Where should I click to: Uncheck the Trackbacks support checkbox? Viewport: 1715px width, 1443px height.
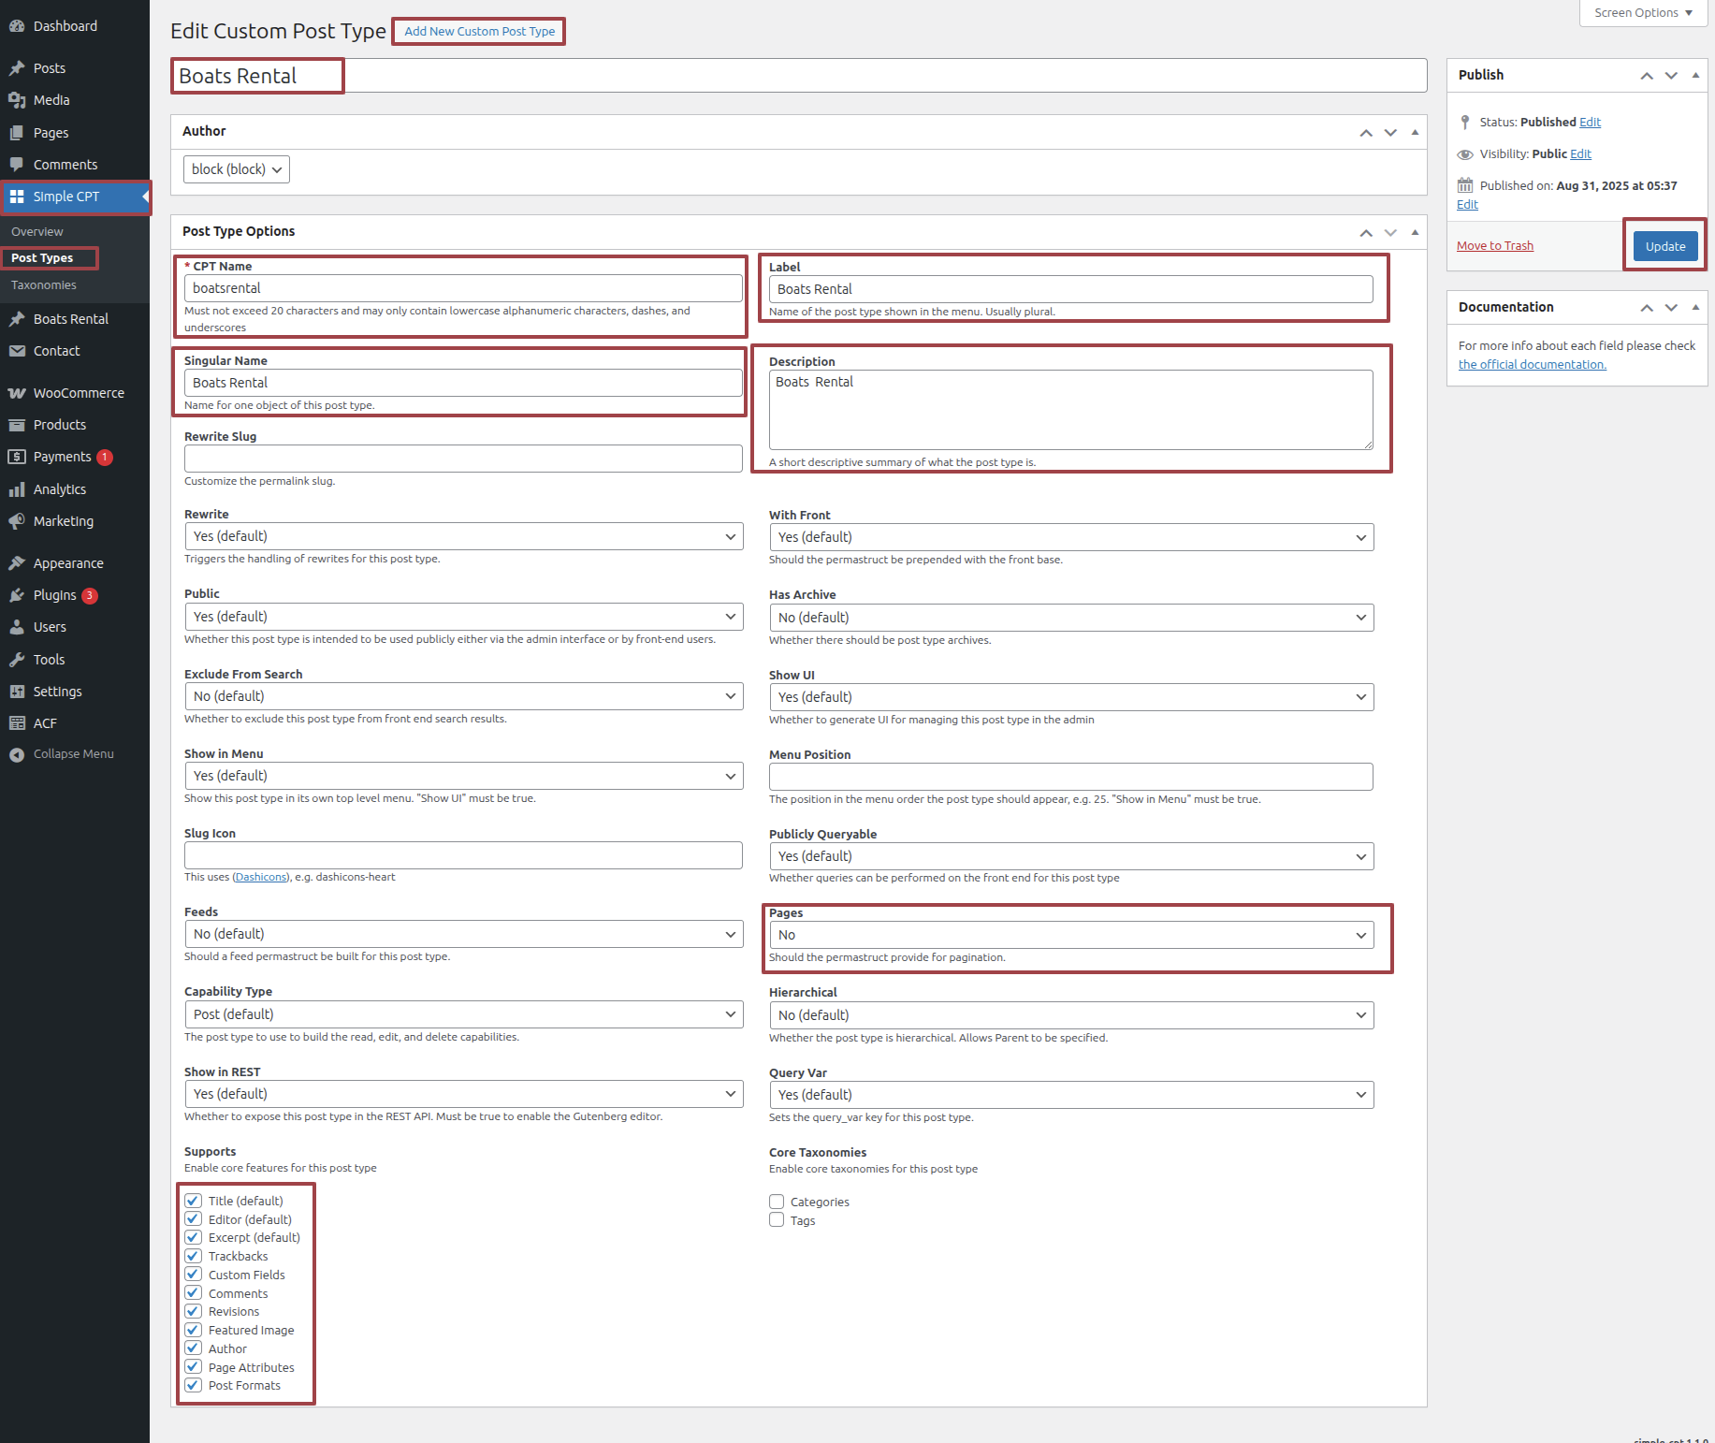[194, 1256]
